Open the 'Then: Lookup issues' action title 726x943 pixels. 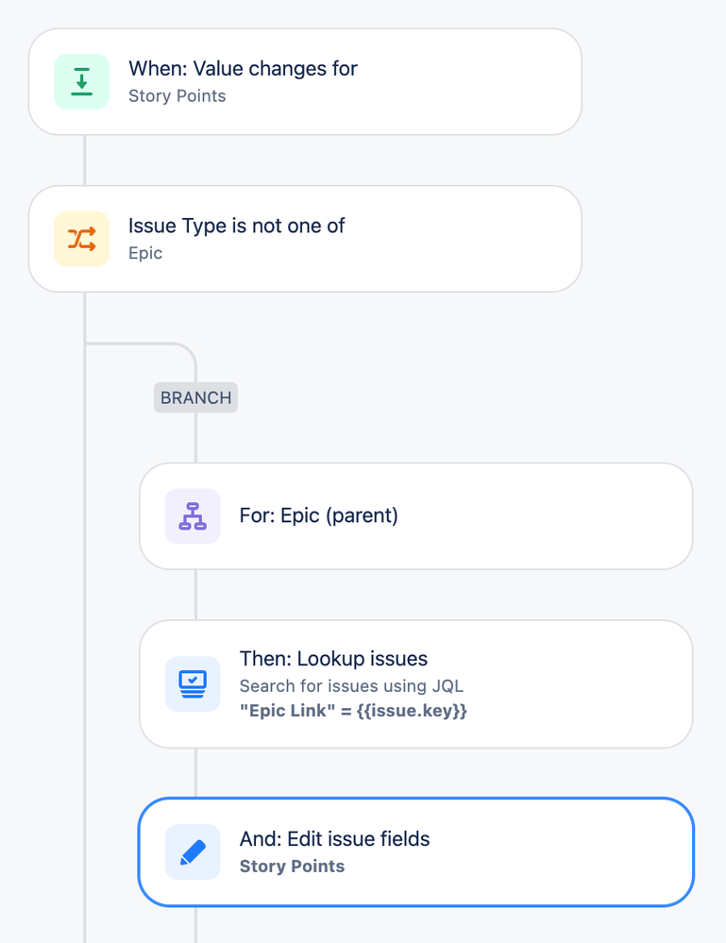click(x=333, y=658)
